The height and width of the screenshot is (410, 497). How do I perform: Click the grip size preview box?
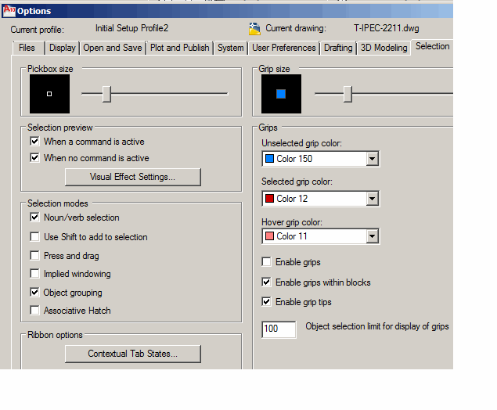tap(281, 94)
